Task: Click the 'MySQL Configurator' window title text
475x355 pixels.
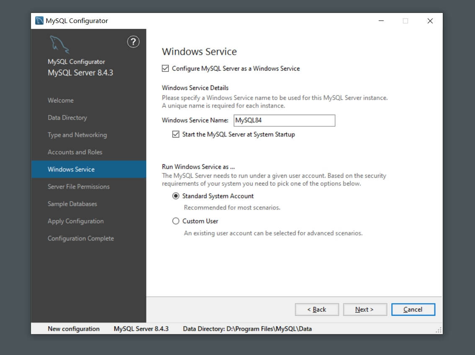Action: point(77,20)
